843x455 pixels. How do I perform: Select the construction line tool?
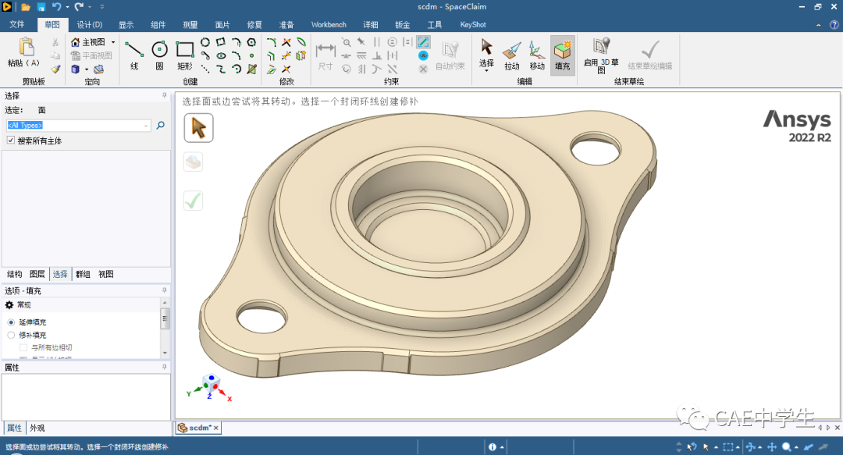(205, 69)
